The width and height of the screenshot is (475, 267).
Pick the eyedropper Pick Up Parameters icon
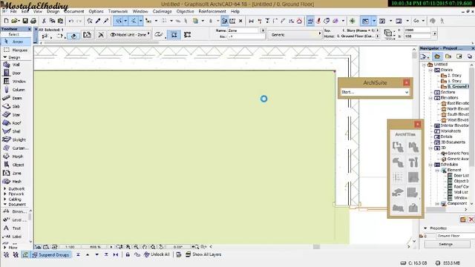(x=98, y=21)
